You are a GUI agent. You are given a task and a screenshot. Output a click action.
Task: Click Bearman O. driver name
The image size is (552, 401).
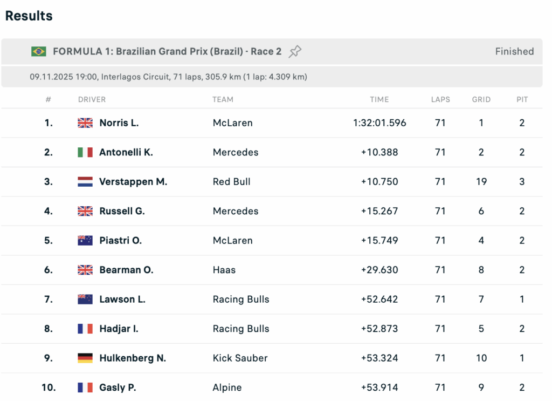pyautogui.click(x=126, y=270)
